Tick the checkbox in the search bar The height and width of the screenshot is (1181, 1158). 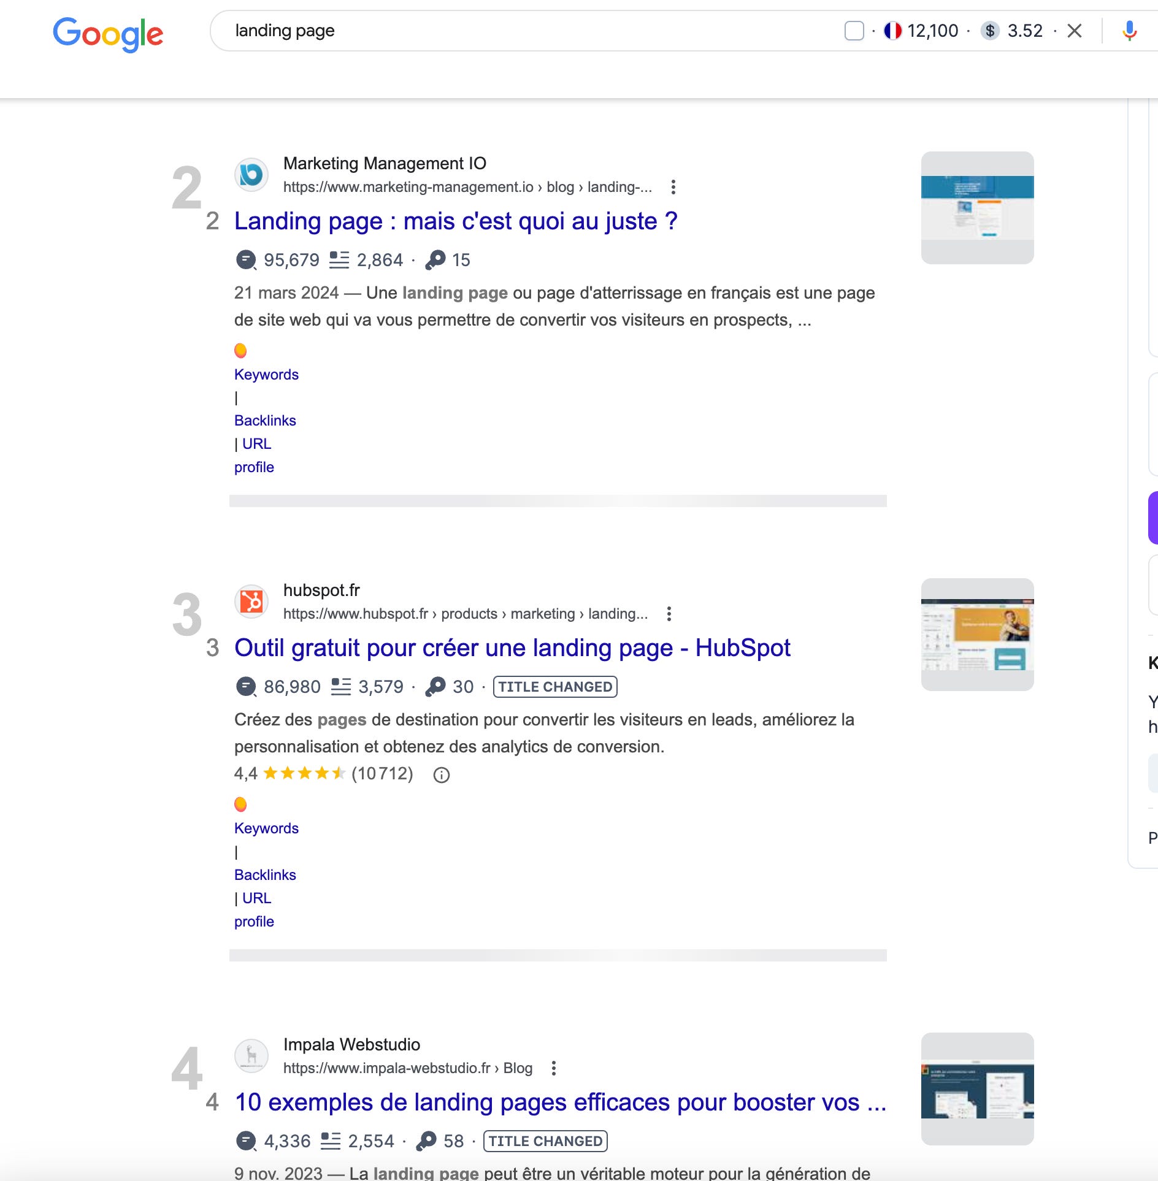point(854,31)
